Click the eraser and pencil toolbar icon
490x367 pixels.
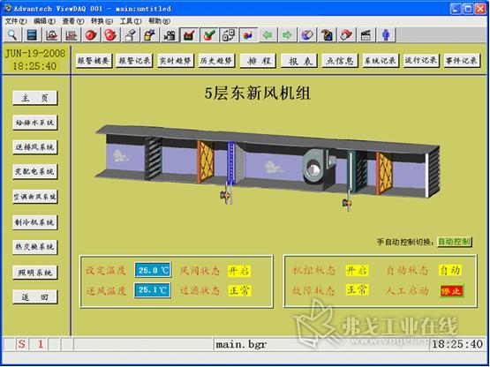point(130,34)
